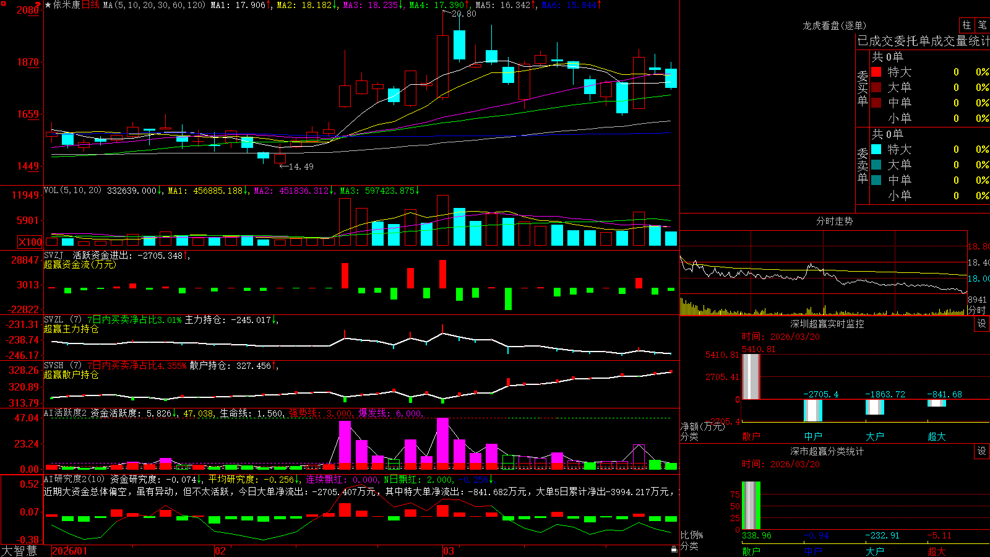The image size is (990, 557).
Task: Click the red question mark help icon
Action: (x=38, y=4)
